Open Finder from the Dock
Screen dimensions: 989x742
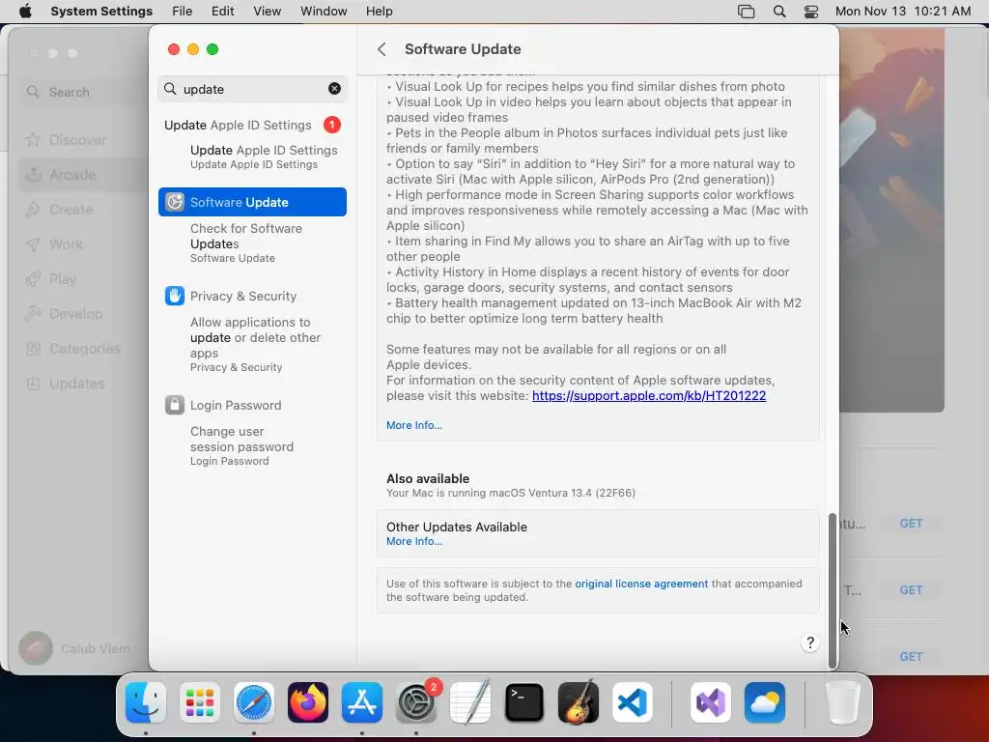146,701
